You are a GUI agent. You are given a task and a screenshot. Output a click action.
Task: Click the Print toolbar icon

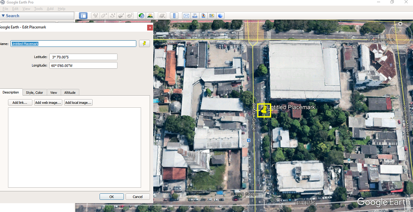tap(195, 16)
